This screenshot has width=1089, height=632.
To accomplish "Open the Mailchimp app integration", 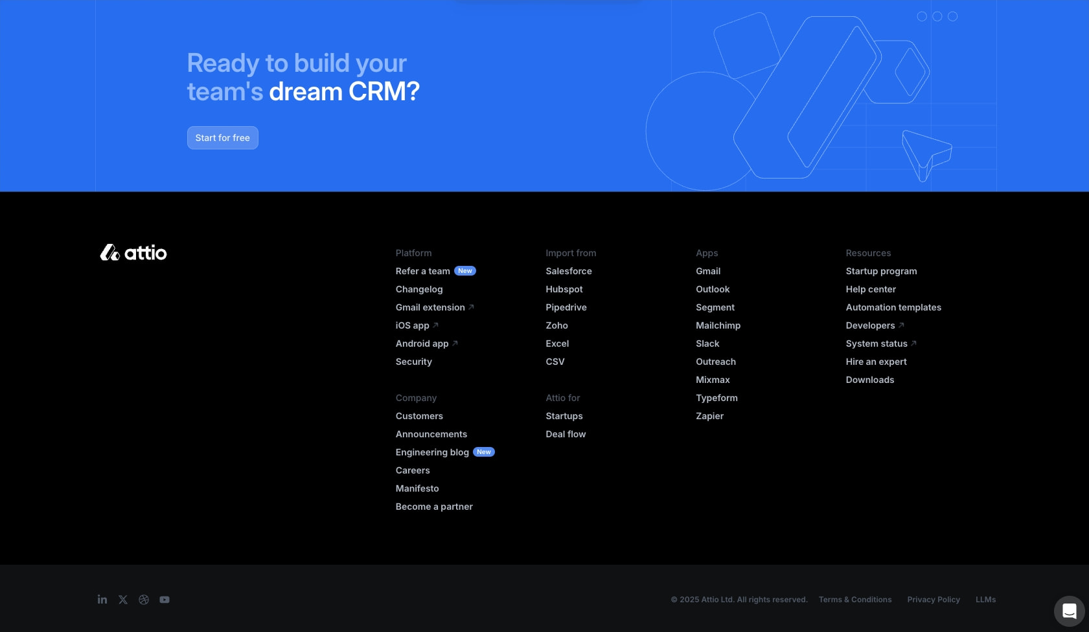I will [718, 325].
